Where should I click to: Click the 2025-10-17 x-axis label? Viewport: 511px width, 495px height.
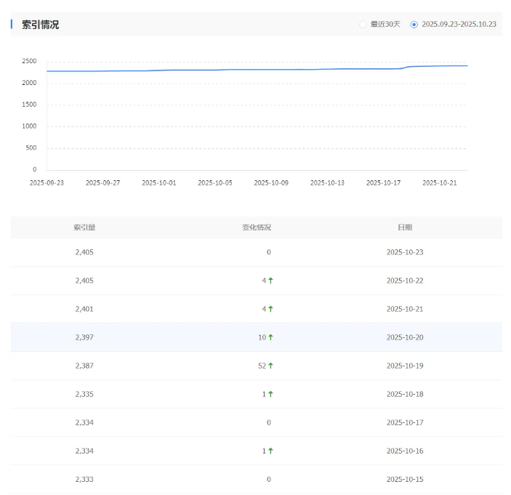[x=383, y=183]
